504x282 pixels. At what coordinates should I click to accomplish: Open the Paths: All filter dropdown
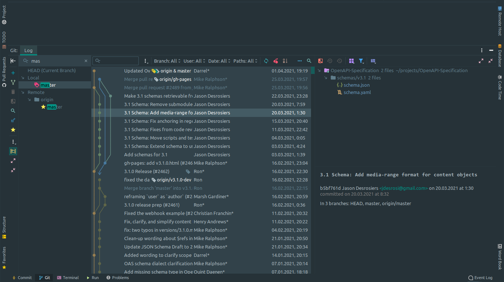click(x=246, y=61)
